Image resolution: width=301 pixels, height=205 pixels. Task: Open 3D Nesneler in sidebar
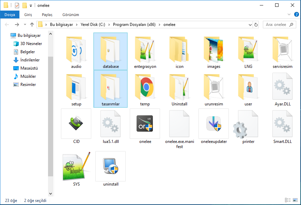coord(27,44)
